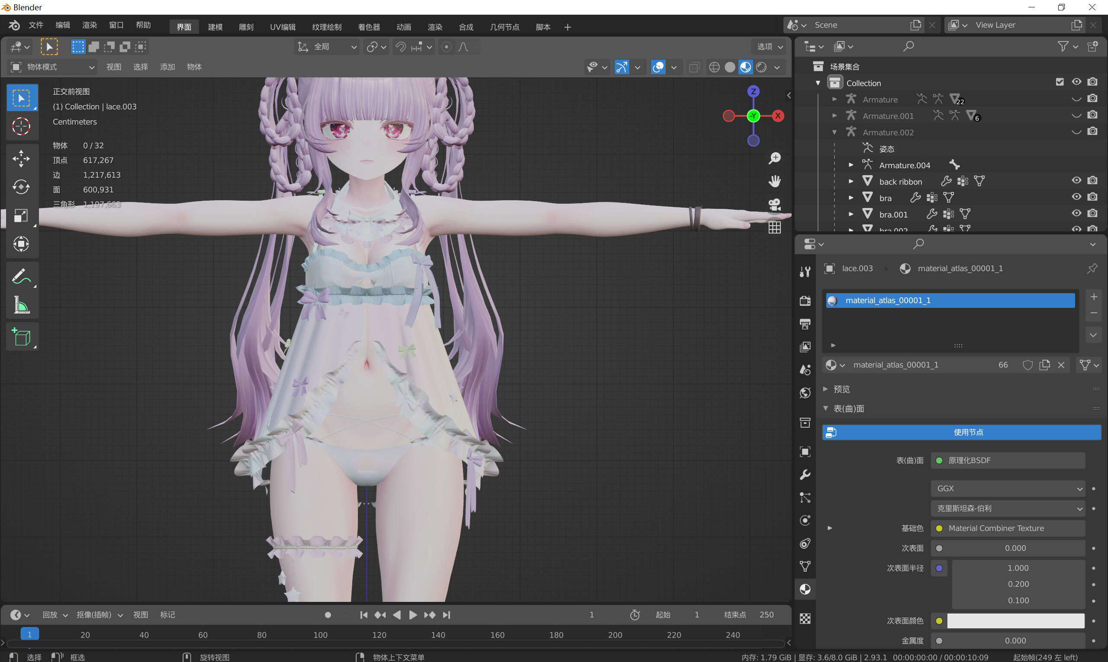Screen dimensions: 1108x662
Task: Collapse the 表(曲)面 surface panel
Action: tap(826, 408)
